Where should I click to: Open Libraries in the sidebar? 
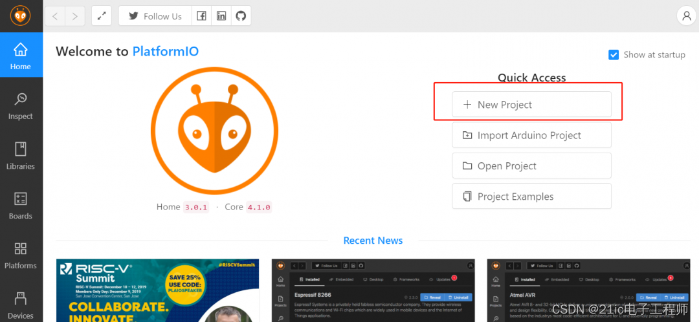pyautogui.click(x=21, y=156)
